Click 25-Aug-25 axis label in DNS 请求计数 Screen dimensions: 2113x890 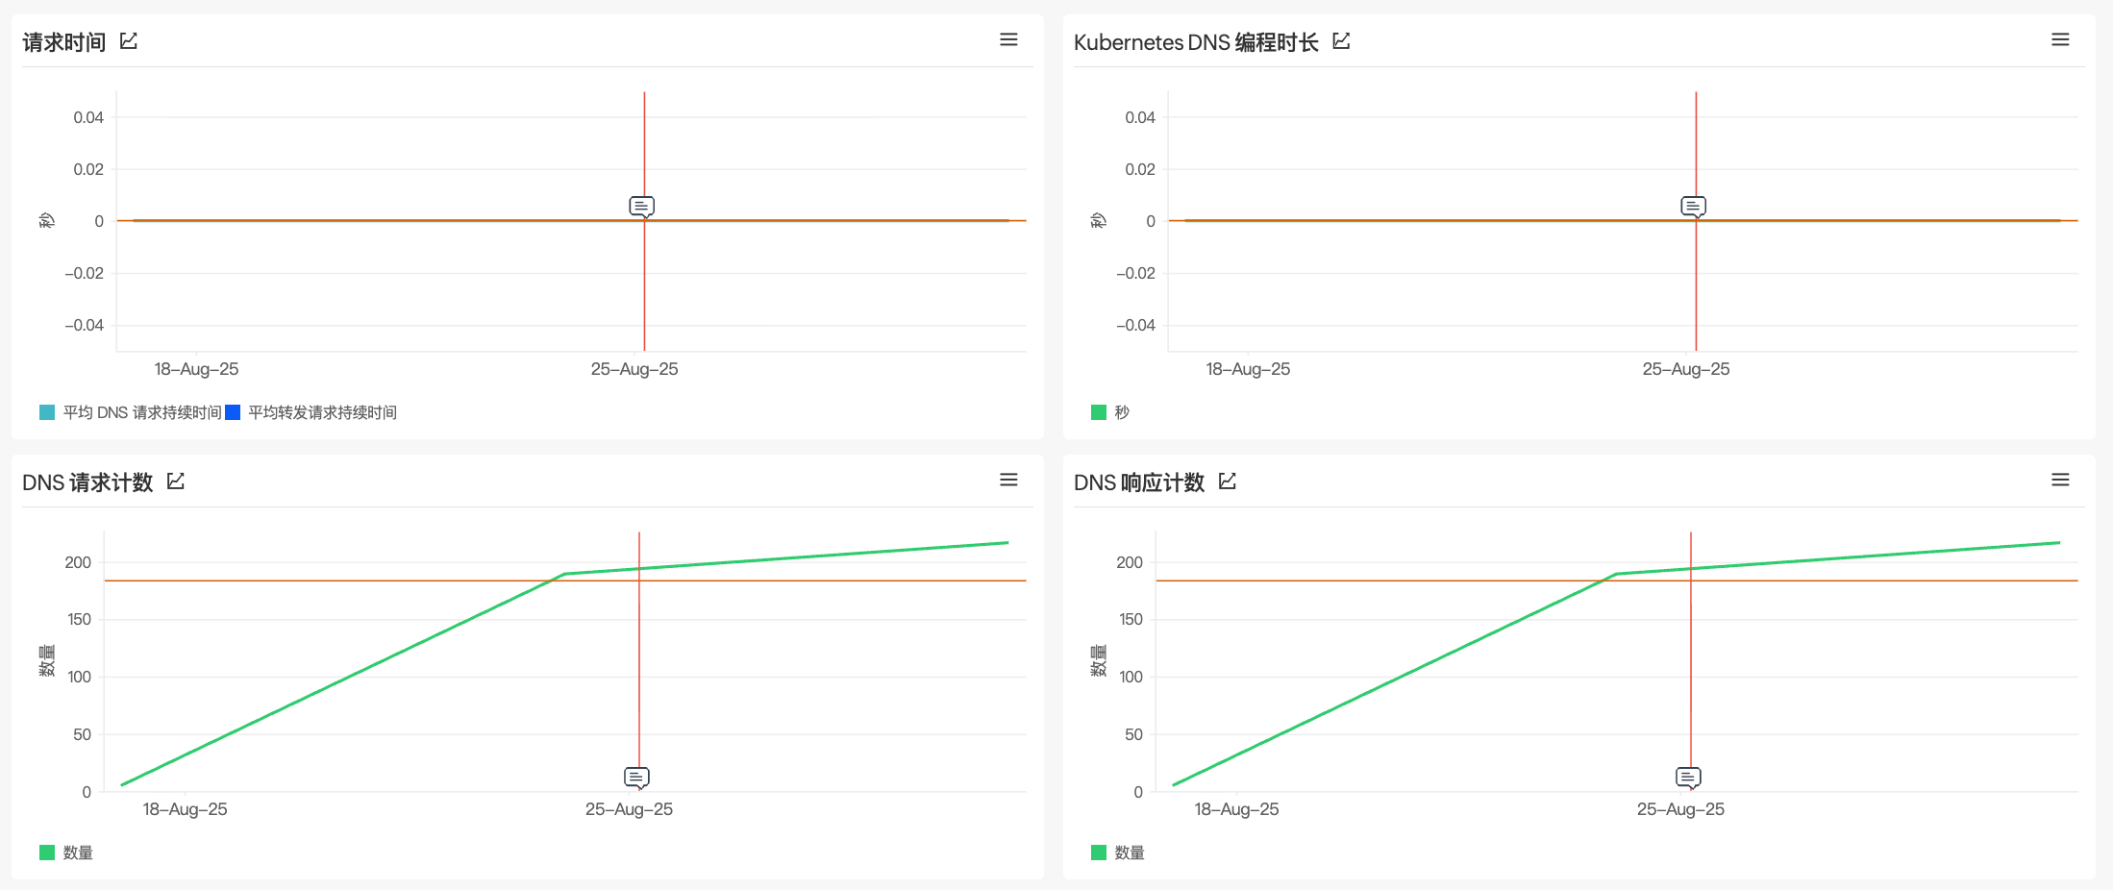[629, 809]
